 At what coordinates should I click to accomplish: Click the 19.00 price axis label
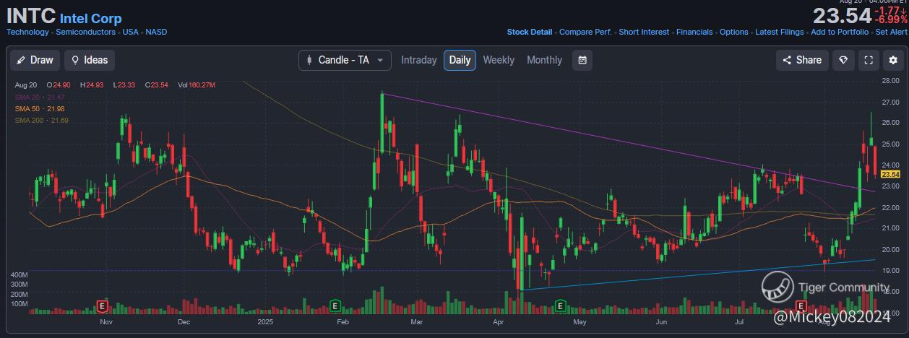pyautogui.click(x=890, y=270)
